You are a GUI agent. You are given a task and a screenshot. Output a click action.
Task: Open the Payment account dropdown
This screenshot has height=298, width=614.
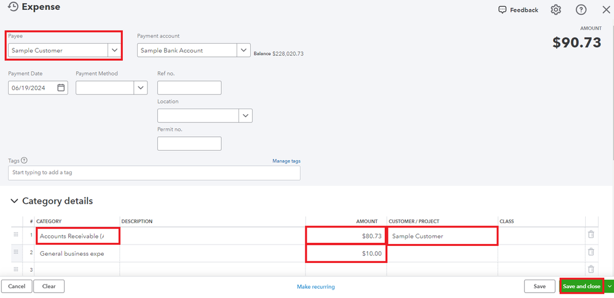244,50
